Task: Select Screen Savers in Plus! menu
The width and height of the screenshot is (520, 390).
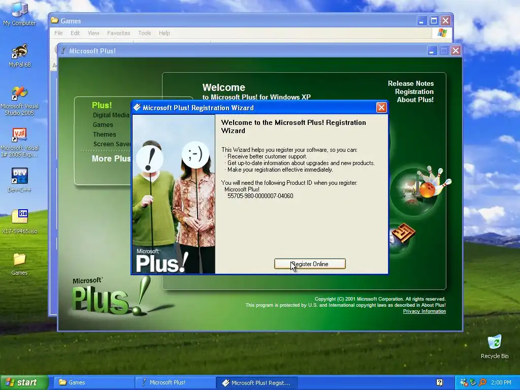Action: (x=112, y=144)
